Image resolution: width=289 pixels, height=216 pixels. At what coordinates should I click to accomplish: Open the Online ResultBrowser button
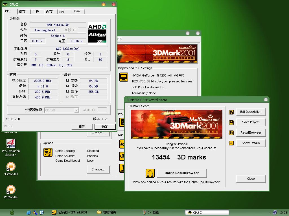[x=182, y=173]
